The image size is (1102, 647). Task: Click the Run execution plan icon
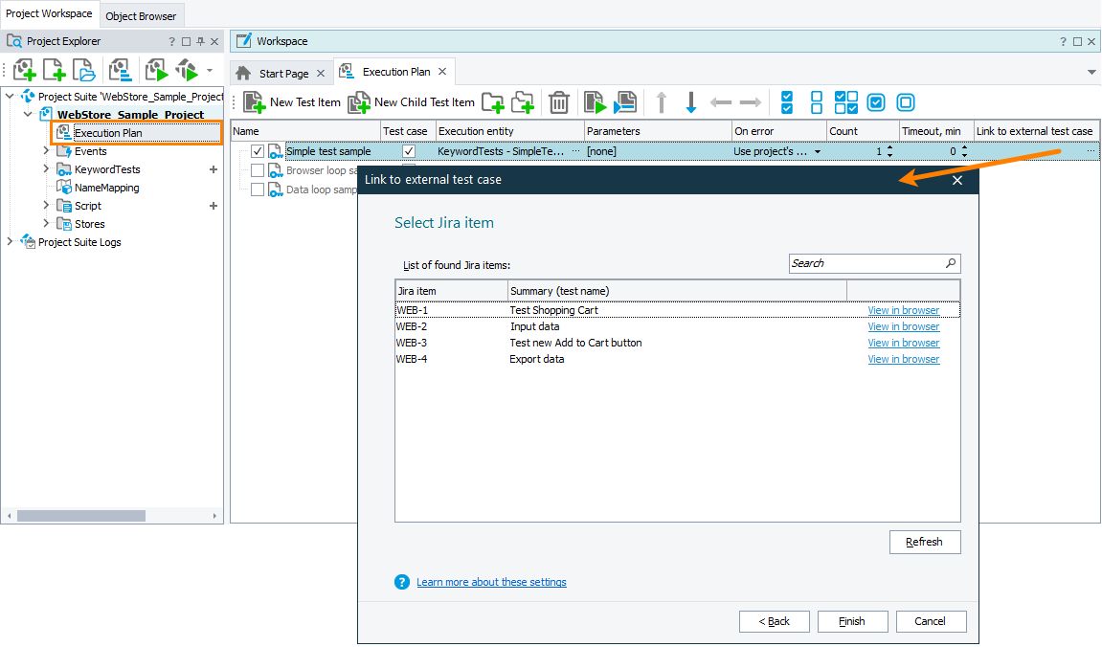[595, 101]
